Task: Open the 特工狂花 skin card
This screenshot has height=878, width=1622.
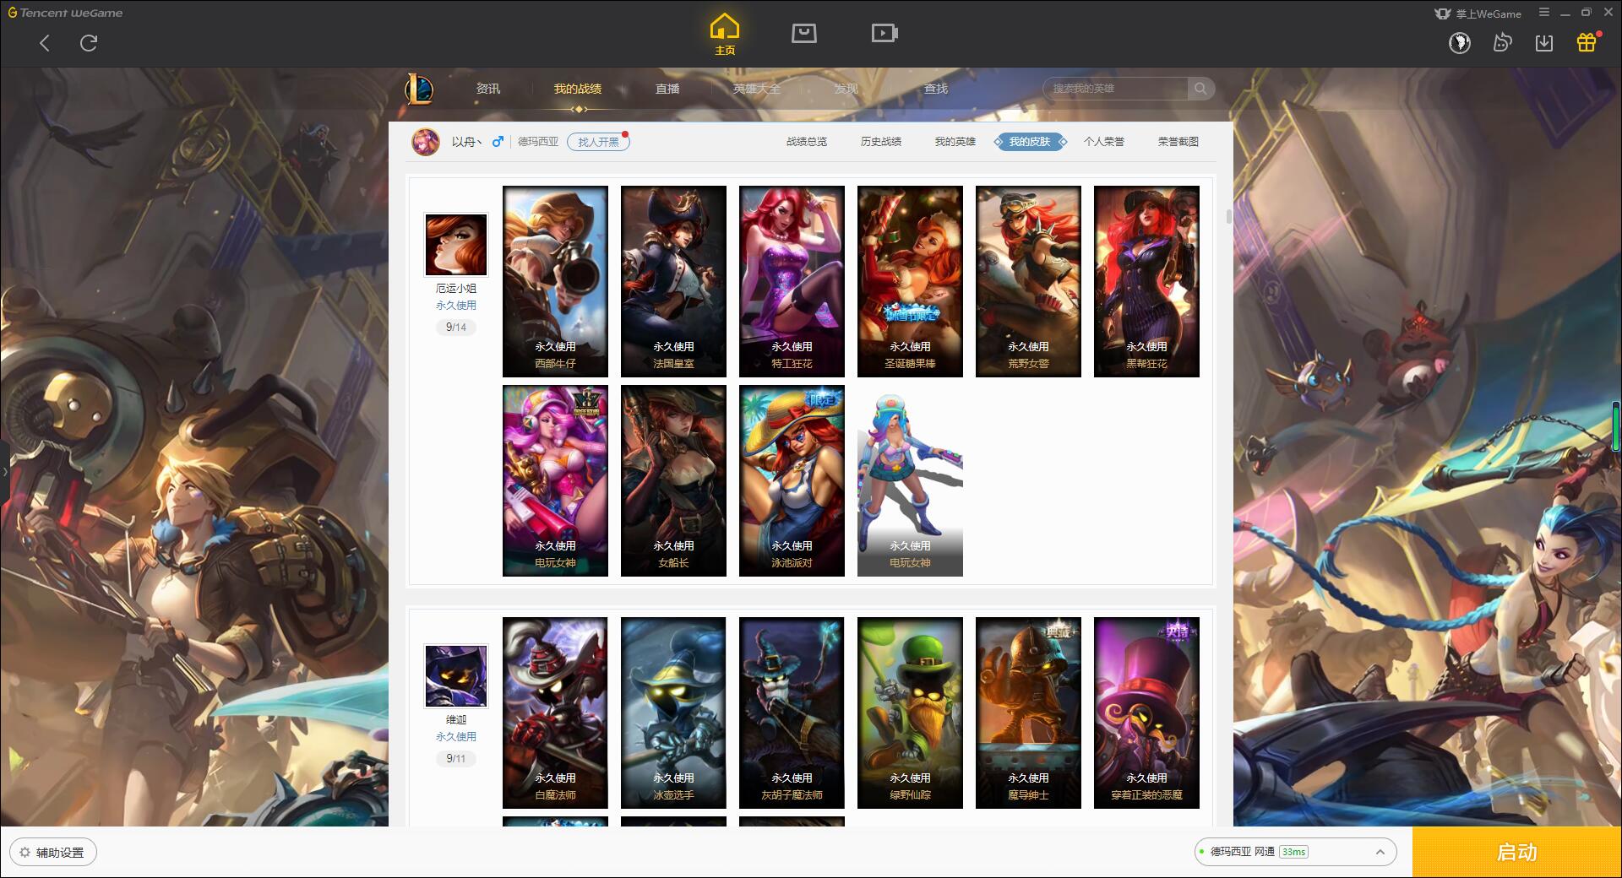Action: pyautogui.click(x=792, y=281)
